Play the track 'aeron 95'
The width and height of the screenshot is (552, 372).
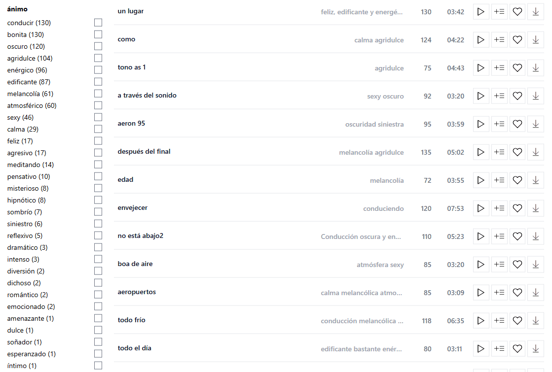coord(481,124)
